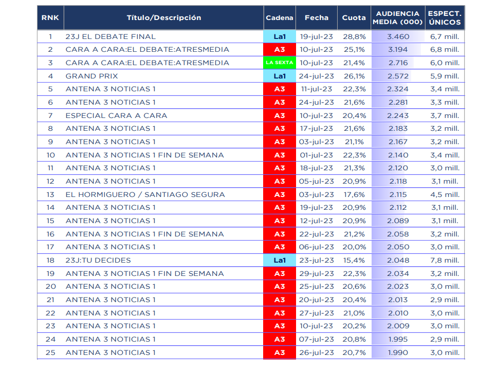This screenshot has width=478, height=377.
Task: Select the unique viewers value 4,5 mill.
Action: click(x=445, y=195)
